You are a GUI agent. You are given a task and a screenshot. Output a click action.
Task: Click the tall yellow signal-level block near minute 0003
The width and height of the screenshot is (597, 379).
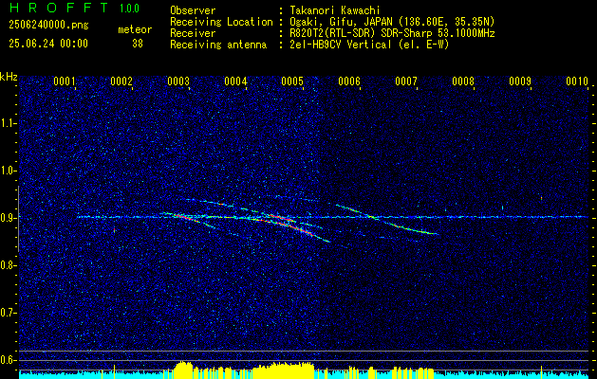pyautogui.click(x=183, y=370)
